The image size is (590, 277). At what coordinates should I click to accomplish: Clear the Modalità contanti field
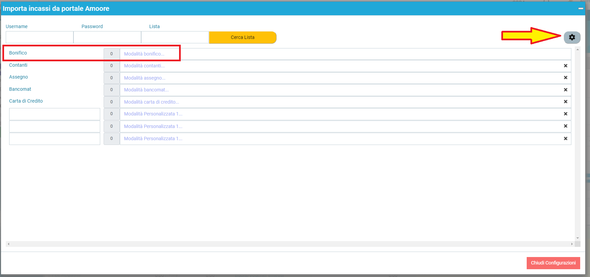(565, 66)
